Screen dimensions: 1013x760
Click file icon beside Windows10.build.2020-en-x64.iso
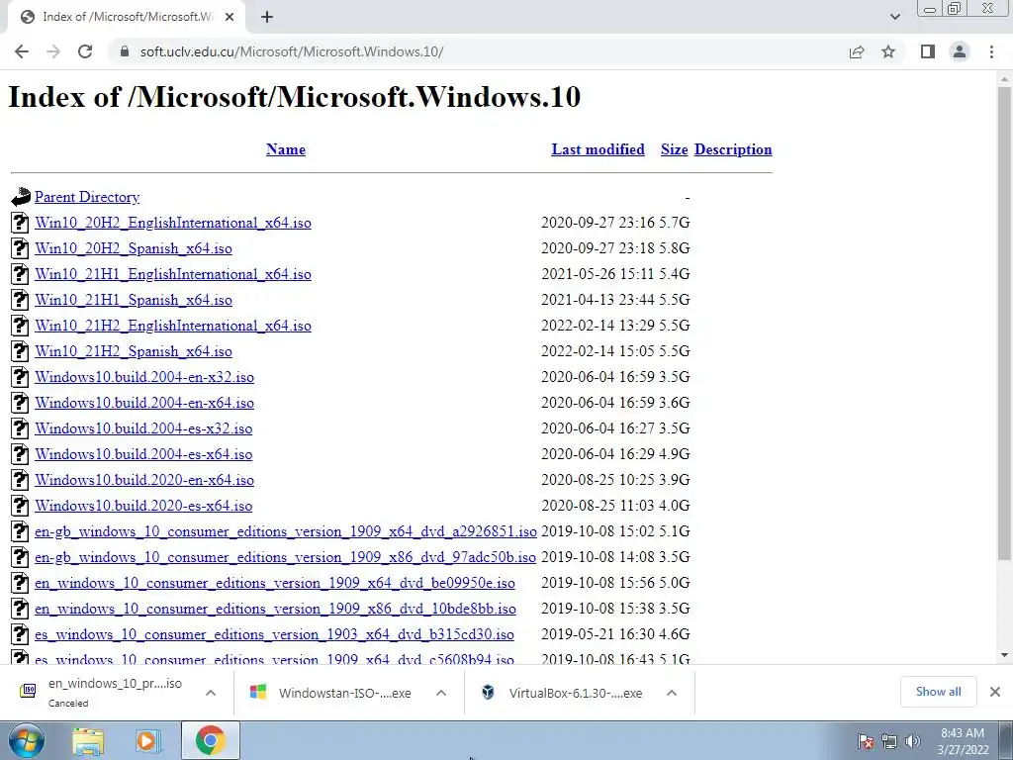pos(20,480)
